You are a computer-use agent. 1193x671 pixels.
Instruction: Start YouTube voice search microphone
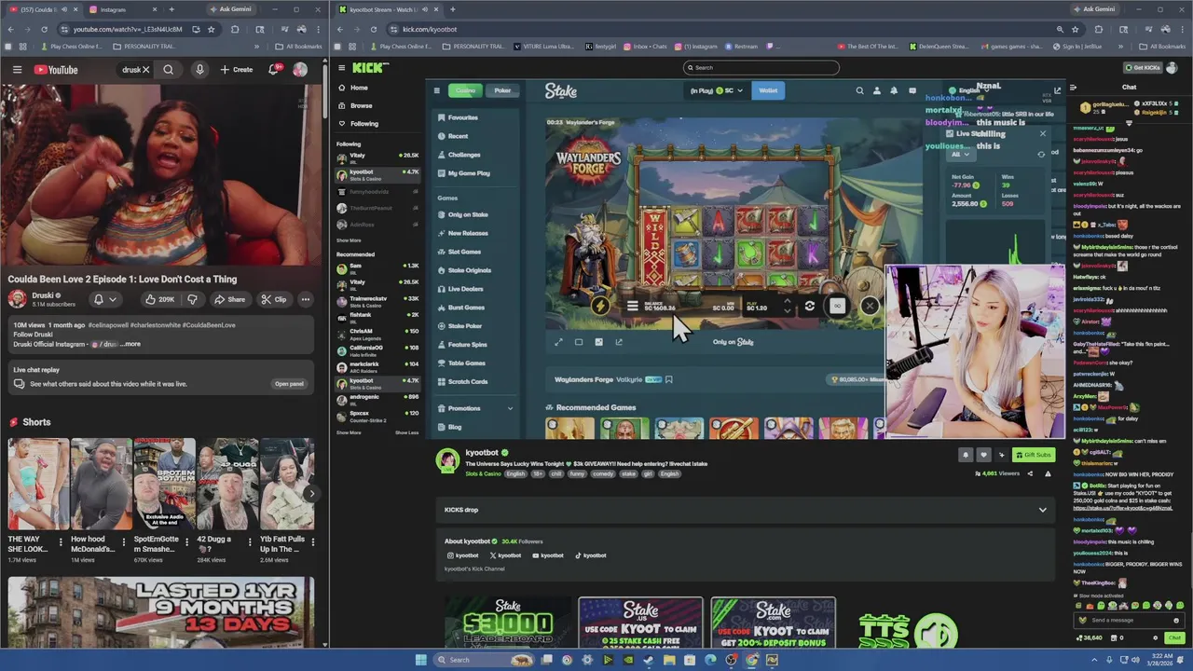pos(199,69)
